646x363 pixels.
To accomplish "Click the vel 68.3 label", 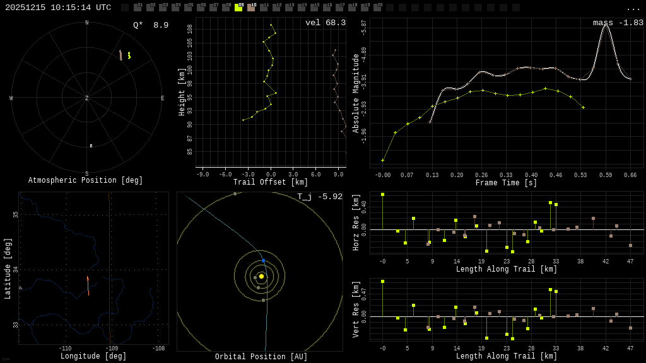I will pos(326,23).
